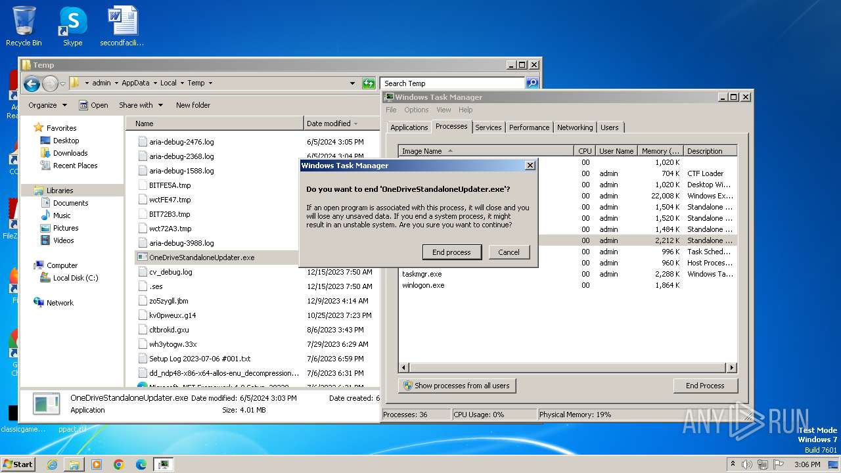
Task: Switch to the Users tab
Action: [x=610, y=127]
